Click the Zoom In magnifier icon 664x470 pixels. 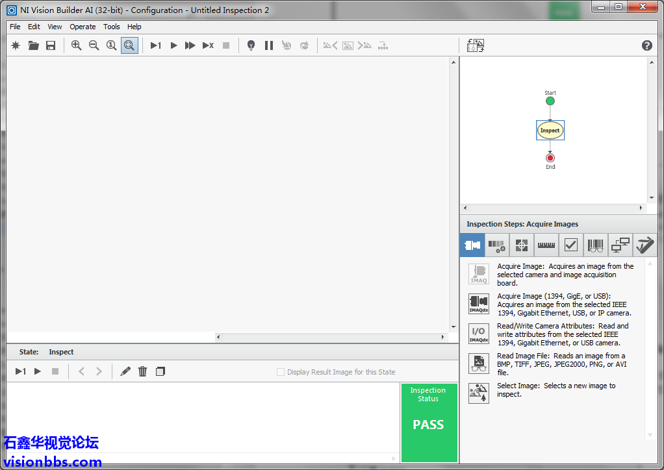(x=77, y=45)
